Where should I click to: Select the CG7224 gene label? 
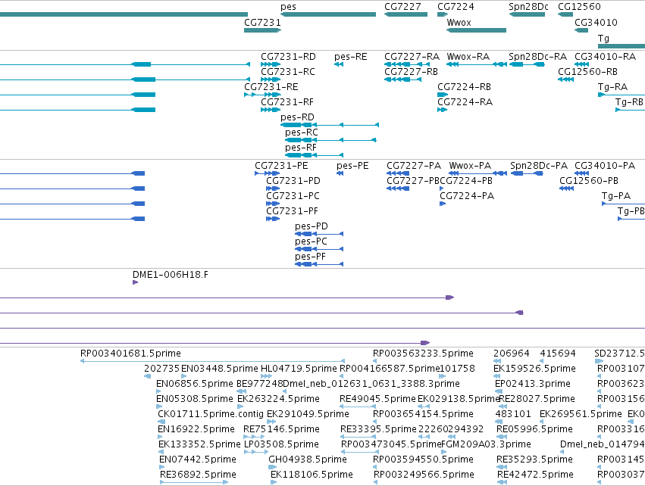(x=456, y=7)
